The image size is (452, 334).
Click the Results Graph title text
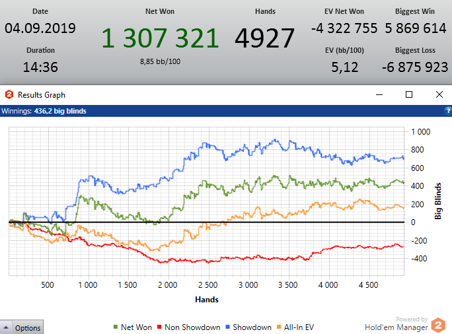[42, 95]
